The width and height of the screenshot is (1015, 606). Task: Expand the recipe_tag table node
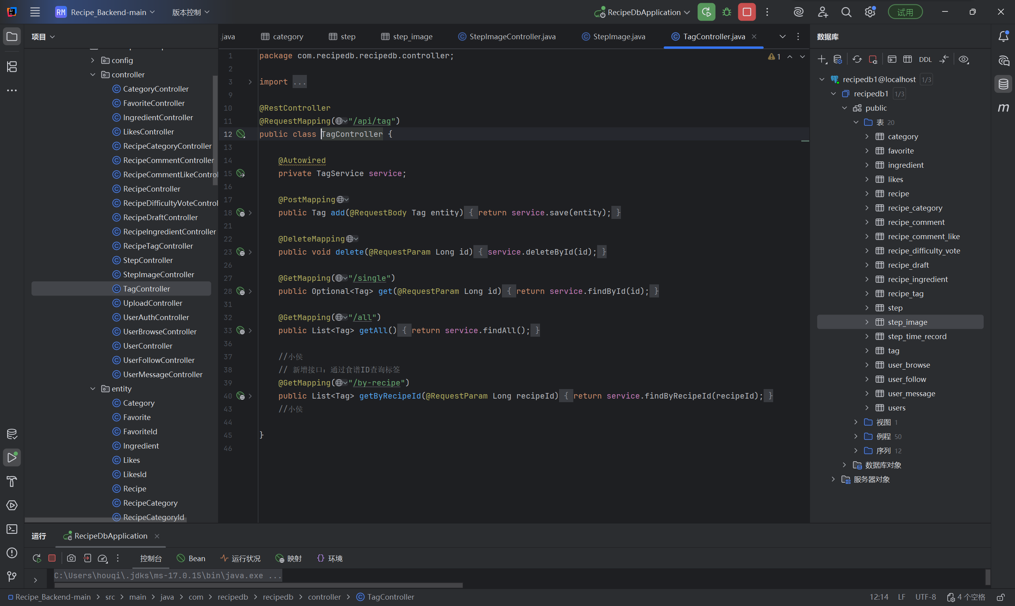pos(867,293)
